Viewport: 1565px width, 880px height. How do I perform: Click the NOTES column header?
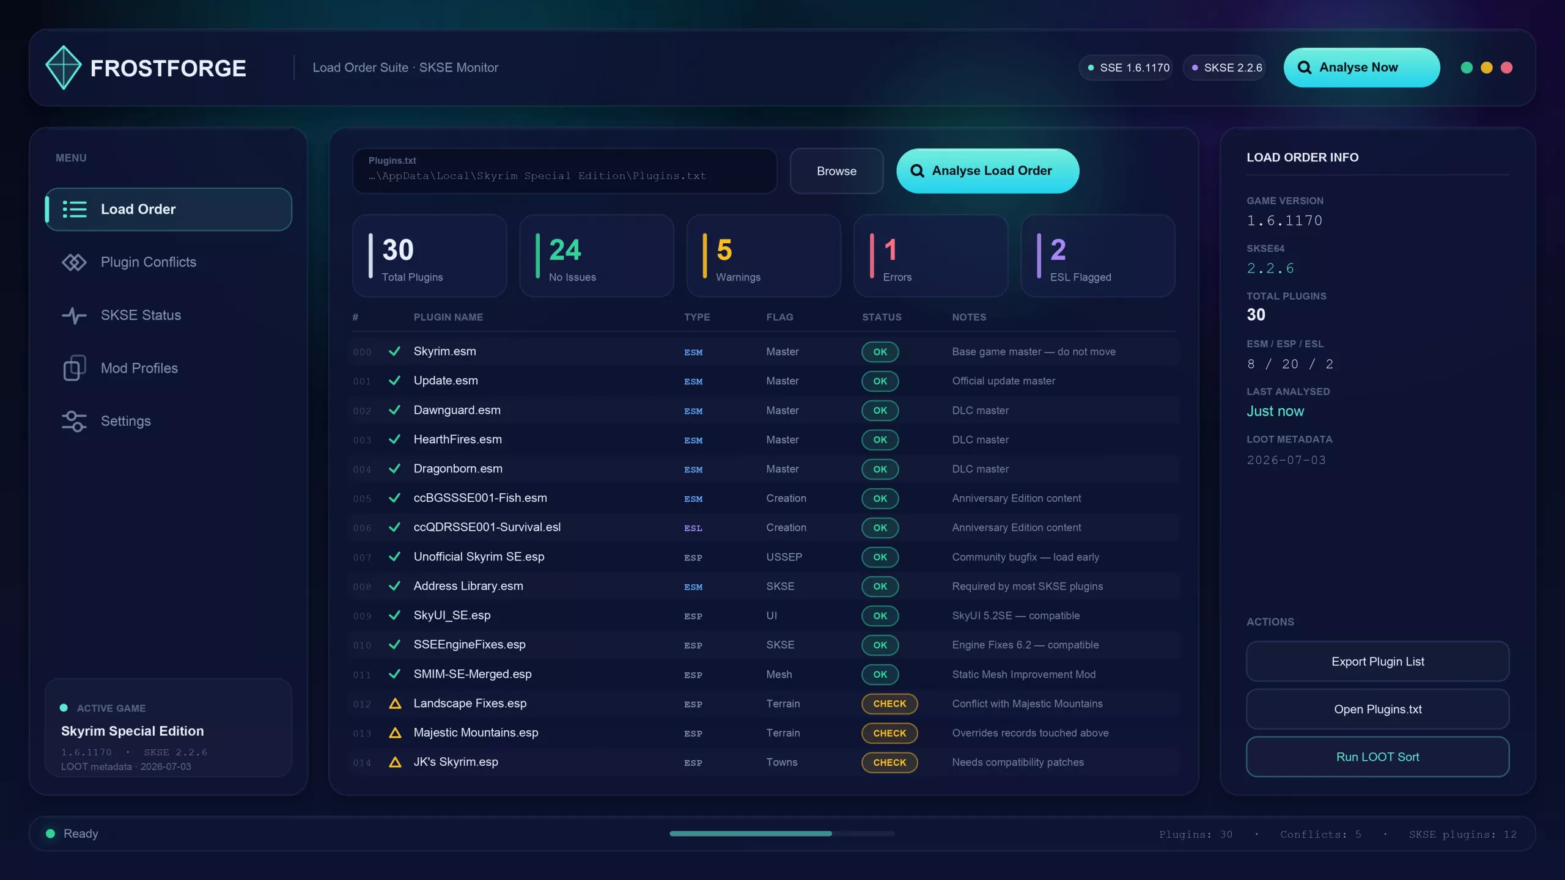point(969,317)
